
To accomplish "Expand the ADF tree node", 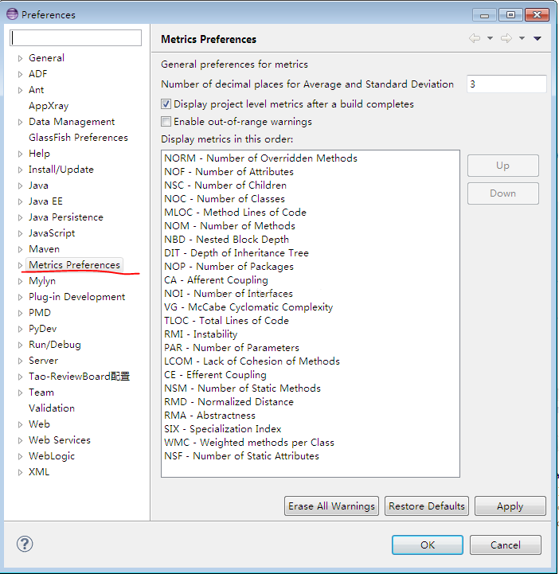I will [20, 74].
